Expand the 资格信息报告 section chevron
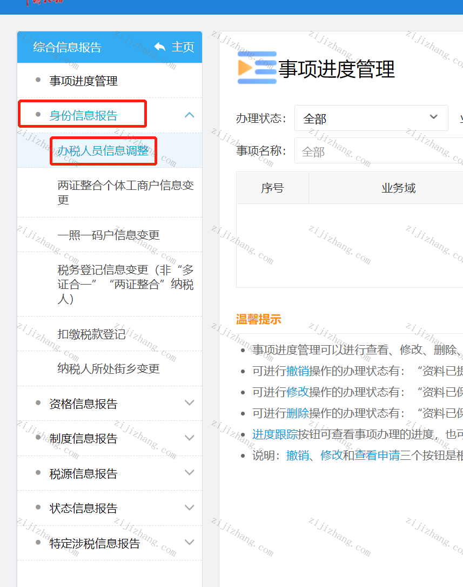This screenshot has width=463, height=587. (x=190, y=403)
